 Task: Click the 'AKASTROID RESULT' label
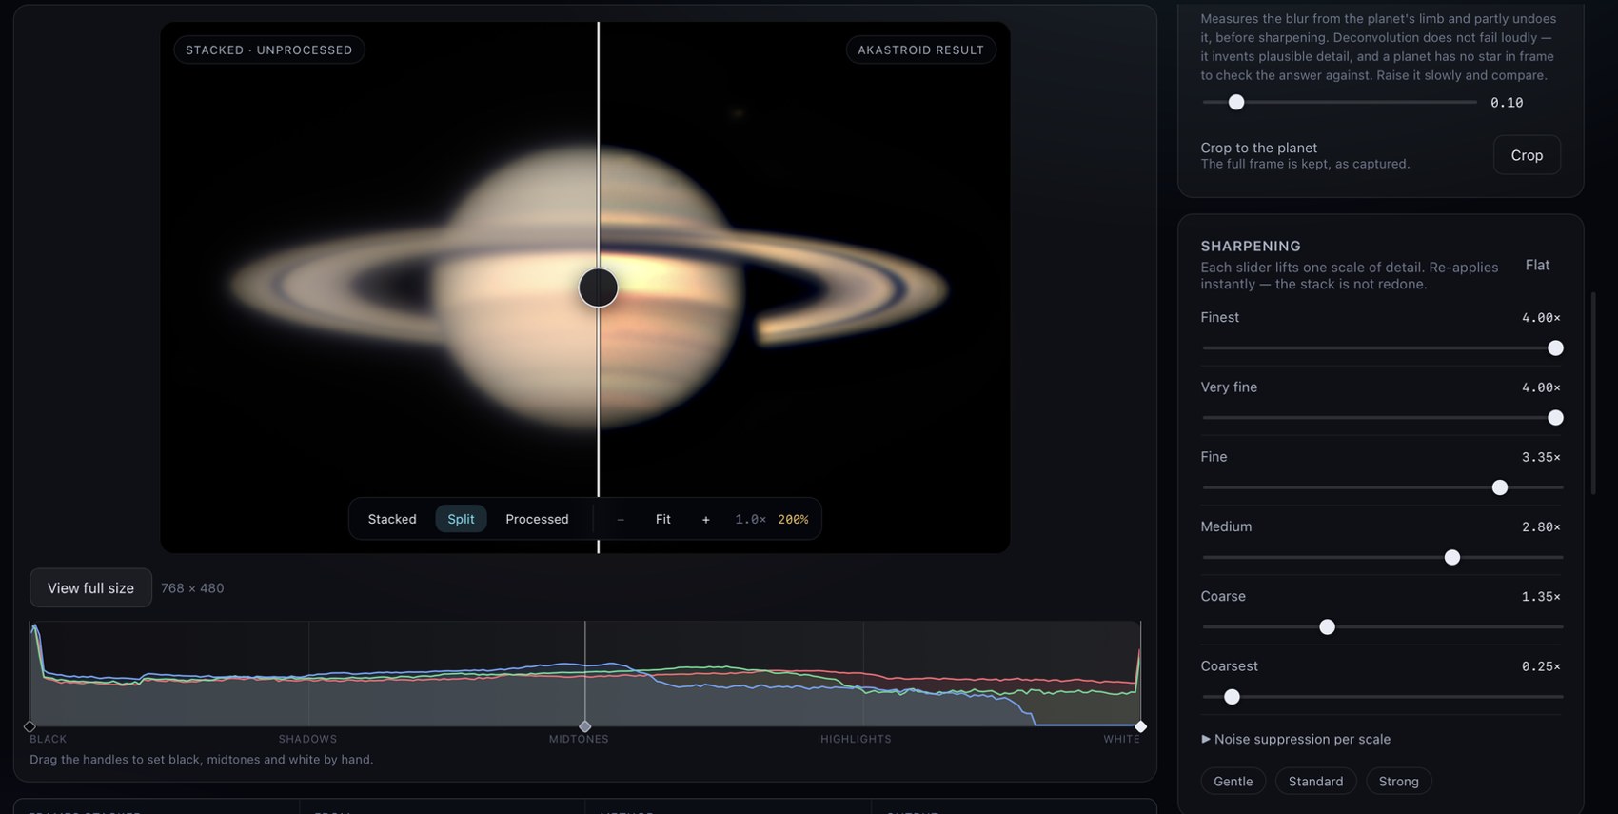pyautogui.click(x=920, y=50)
